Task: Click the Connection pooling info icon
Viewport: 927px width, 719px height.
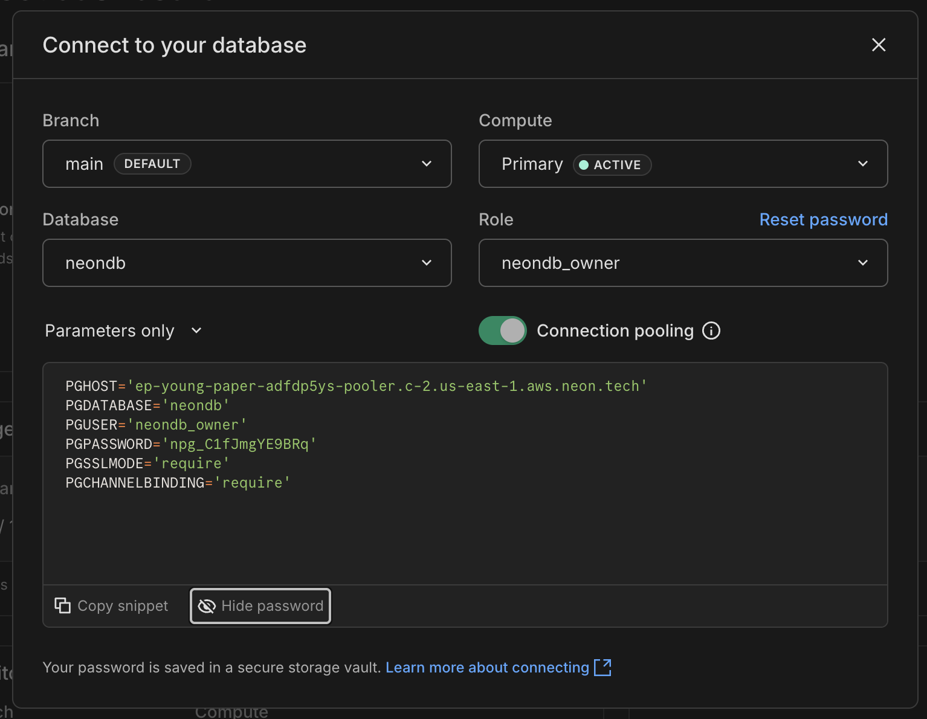Action: pyautogui.click(x=711, y=331)
